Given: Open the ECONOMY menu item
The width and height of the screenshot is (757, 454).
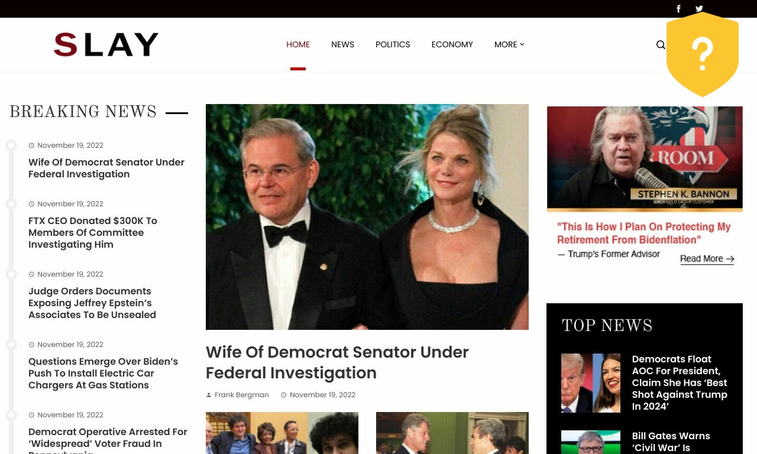Looking at the screenshot, I should [x=452, y=44].
